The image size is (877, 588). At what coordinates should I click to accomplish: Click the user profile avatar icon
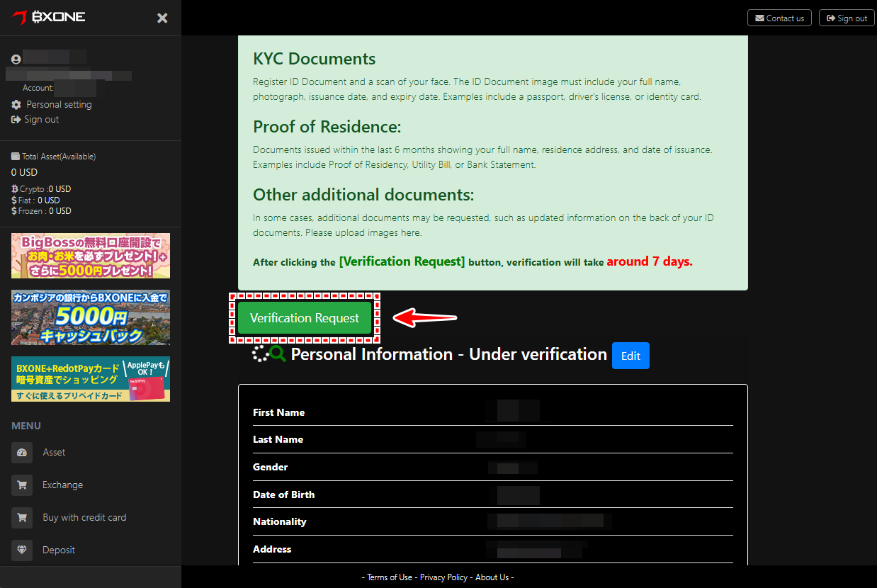pos(16,60)
